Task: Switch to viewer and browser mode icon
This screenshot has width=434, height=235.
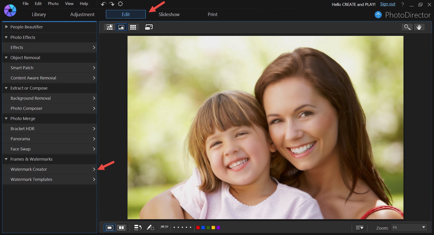Action: pos(110,27)
